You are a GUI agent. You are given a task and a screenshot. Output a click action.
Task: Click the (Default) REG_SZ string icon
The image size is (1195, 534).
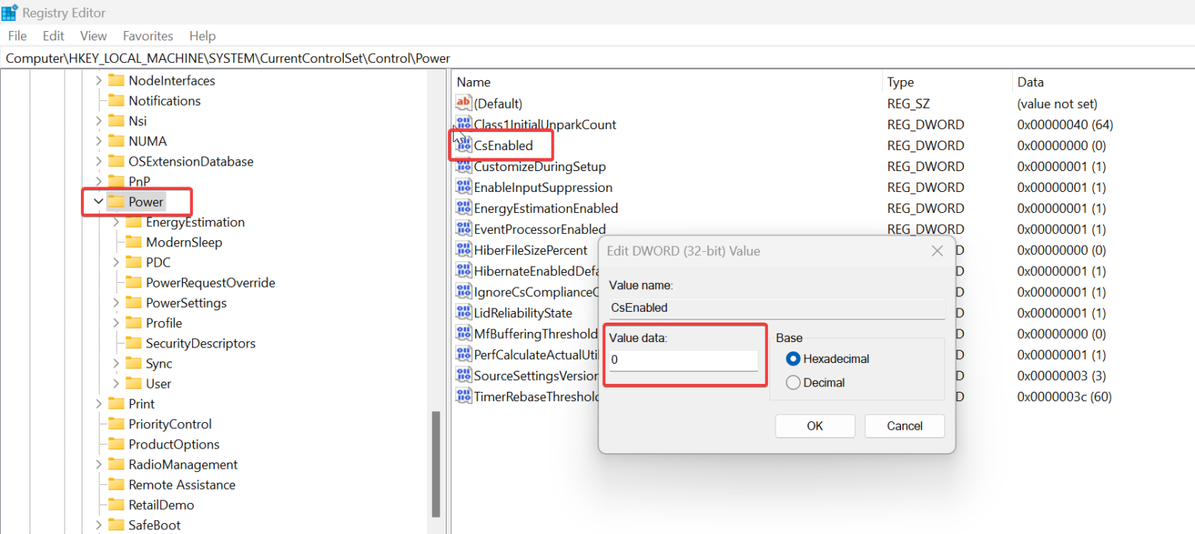(463, 103)
